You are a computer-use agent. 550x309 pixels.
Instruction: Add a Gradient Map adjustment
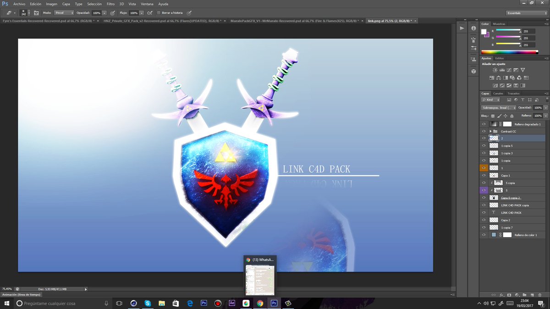(522, 85)
